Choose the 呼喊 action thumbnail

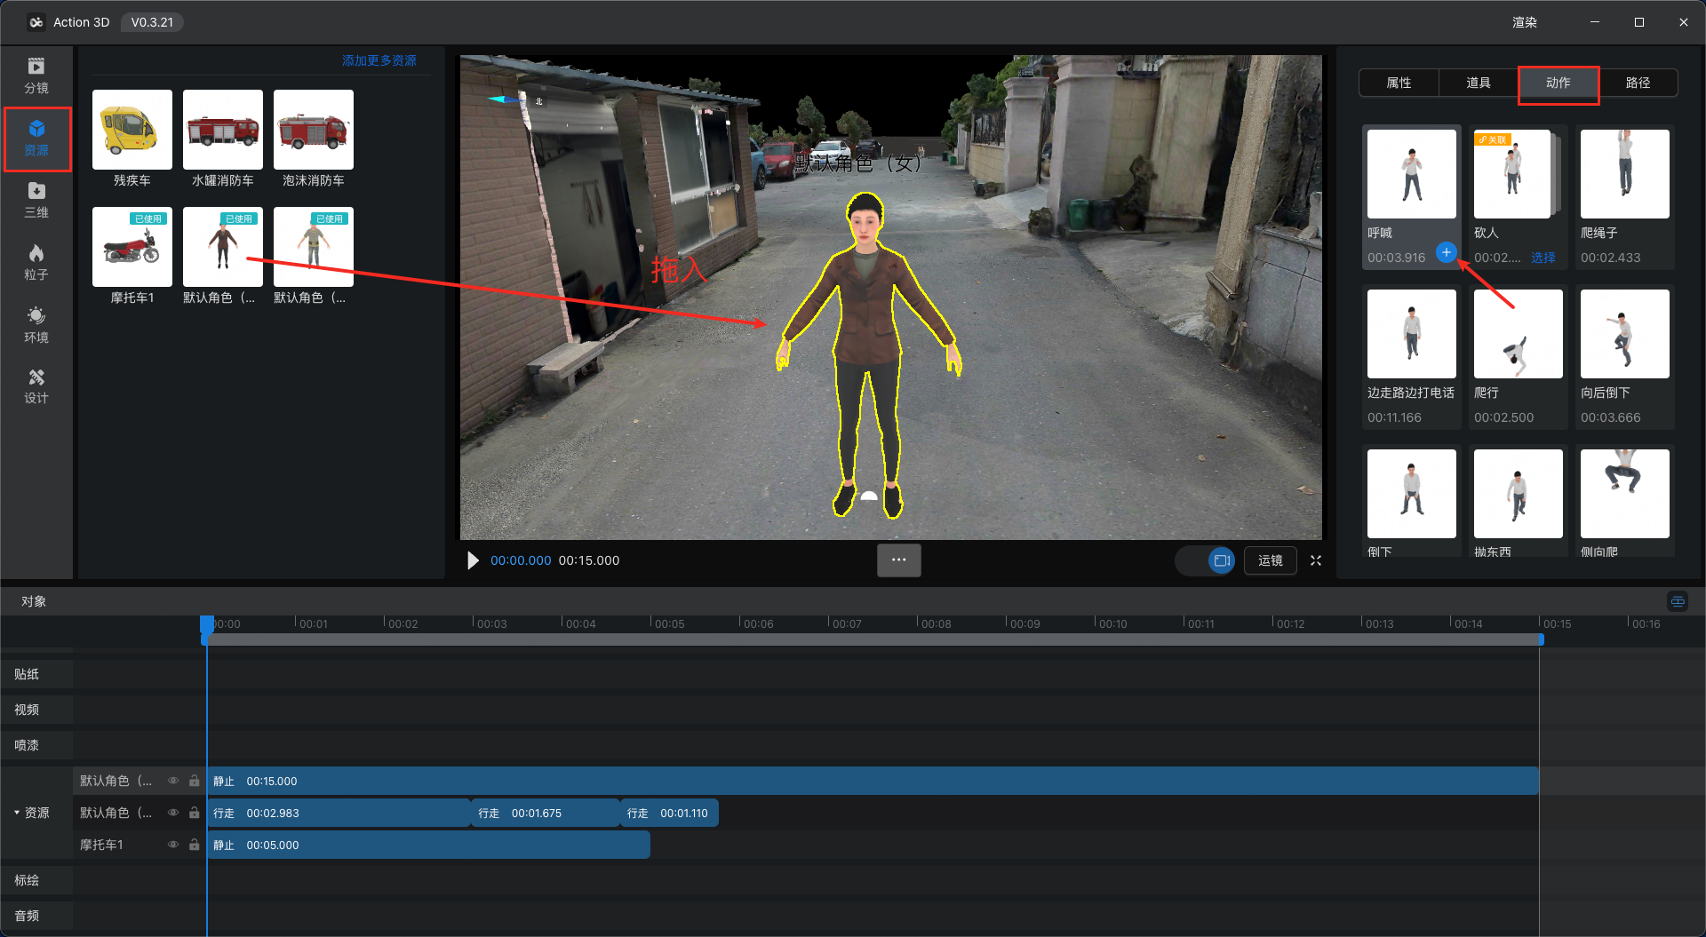(x=1412, y=174)
